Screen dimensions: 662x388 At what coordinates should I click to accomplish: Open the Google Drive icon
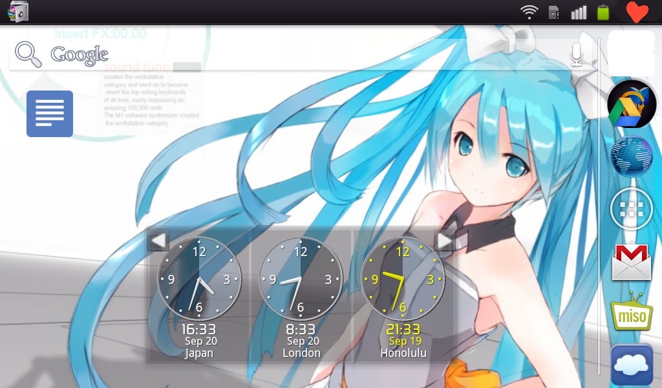coord(632,103)
